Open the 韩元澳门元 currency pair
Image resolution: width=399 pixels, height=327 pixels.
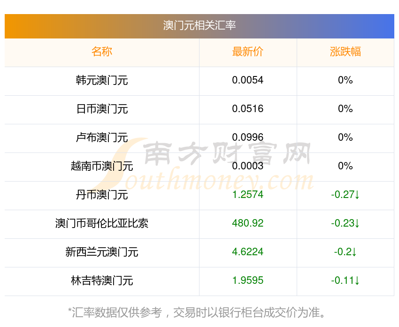pyautogui.click(x=102, y=80)
